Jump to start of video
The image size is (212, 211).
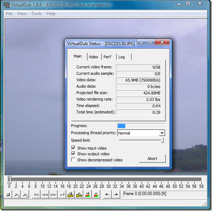36,195
